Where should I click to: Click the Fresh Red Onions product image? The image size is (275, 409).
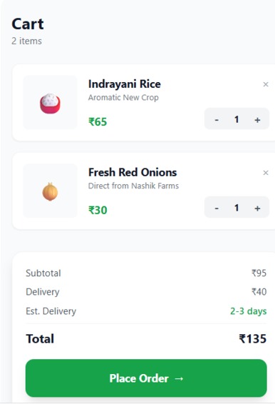(x=51, y=191)
